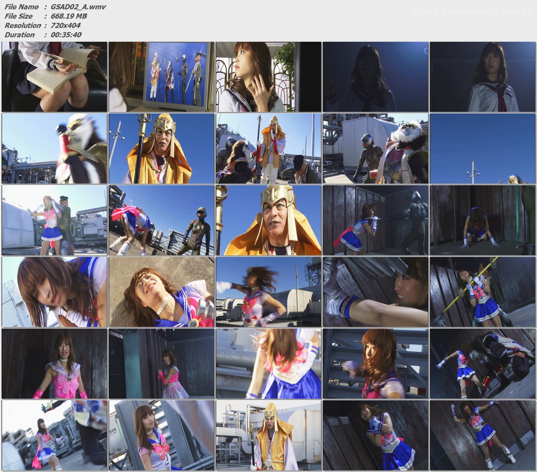Open heroine struck by armored figure's staff thumbnail
The height and width of the screenshot is (472, 537).
tap(376, 220)
